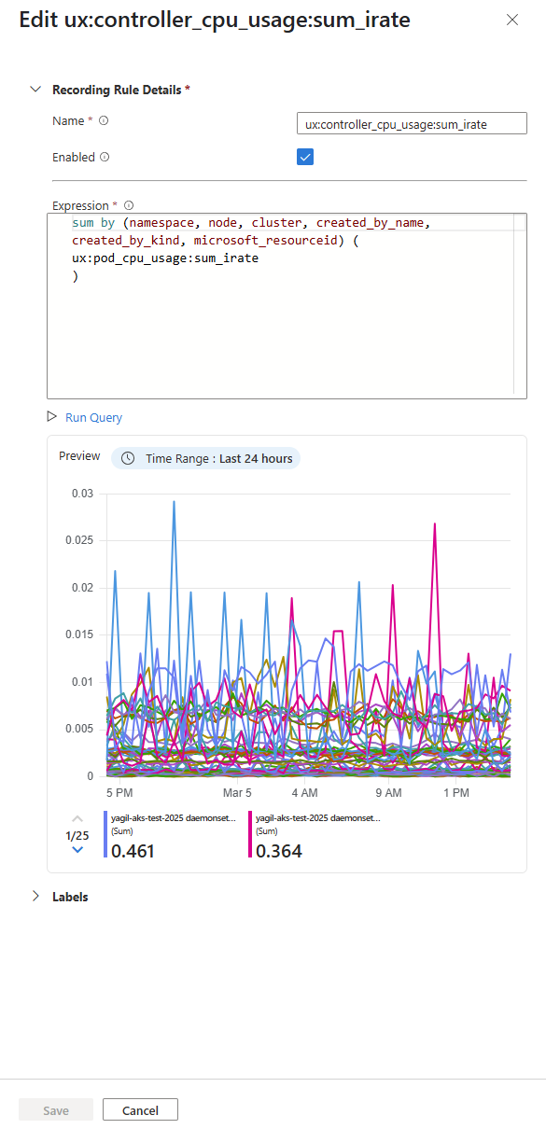Click the disabled Save button
546x1129 pixels.
pyautogui.click(x=56, y=1109)
